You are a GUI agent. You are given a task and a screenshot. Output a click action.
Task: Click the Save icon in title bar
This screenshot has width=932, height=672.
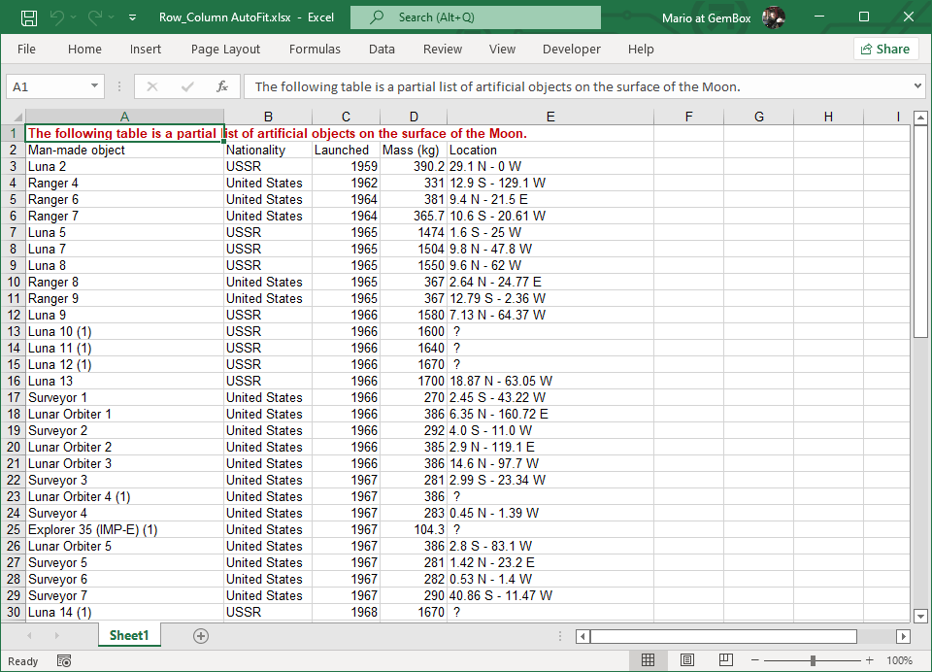click(x=29, y=17)
